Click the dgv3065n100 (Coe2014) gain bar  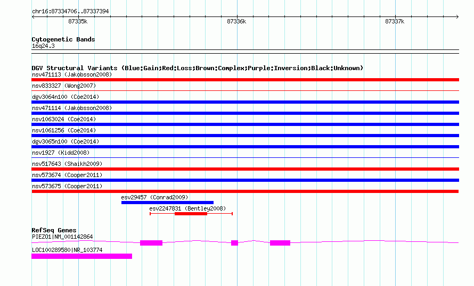(x=245, y=147)
